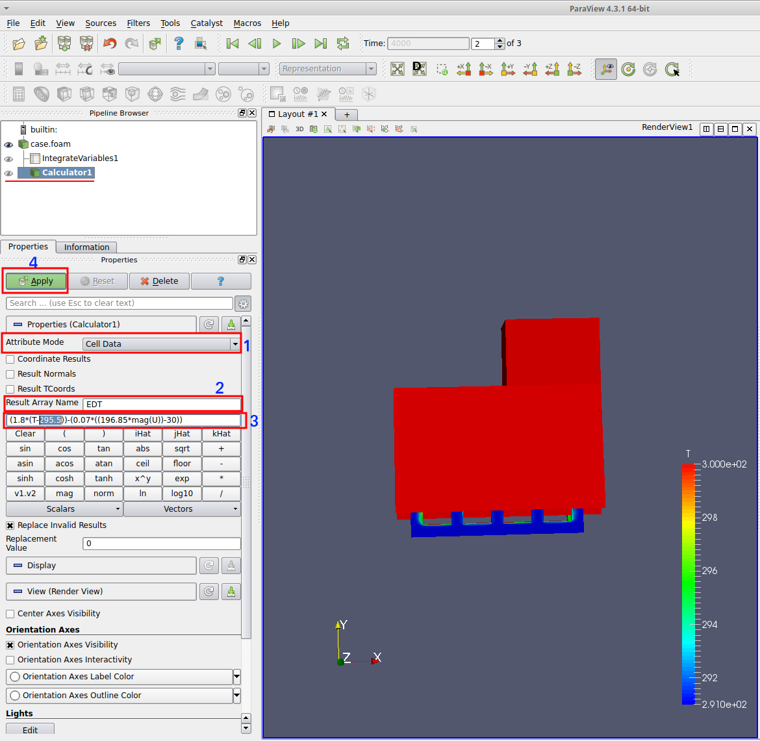Image resolution: width=760 pixels, height=741 pixels.
Task: Set view direction to +X icon
Action: tap(464, 69)
